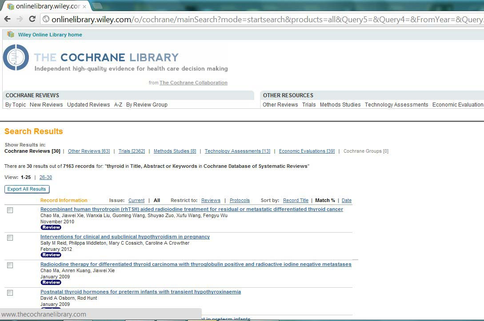Open Postnatal thyroid hormones for preterm infants review

[140, 292]
